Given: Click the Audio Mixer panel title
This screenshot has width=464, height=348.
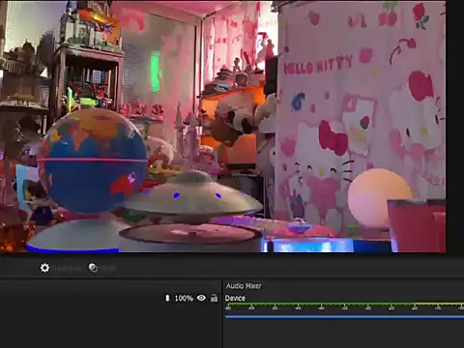Looking at the screenshot, I should 244,286.
